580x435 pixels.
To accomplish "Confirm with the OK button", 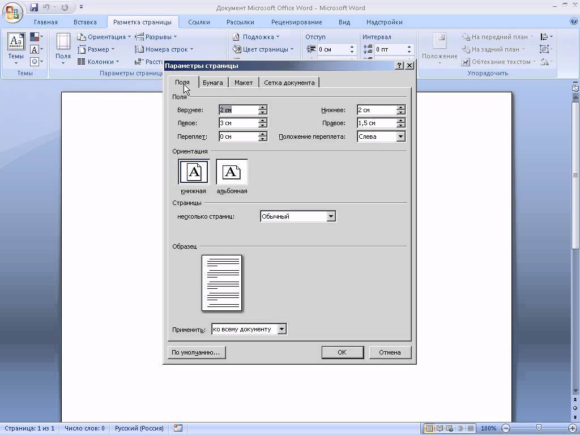I will tap(343, 352).
